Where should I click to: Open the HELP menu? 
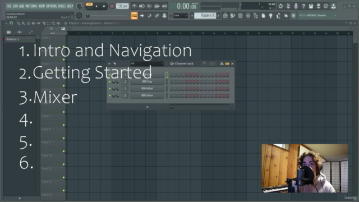tap(70, 6)
